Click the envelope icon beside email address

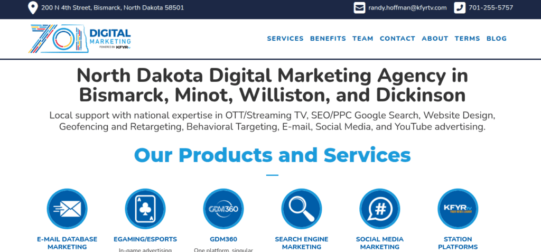(360, 8)
